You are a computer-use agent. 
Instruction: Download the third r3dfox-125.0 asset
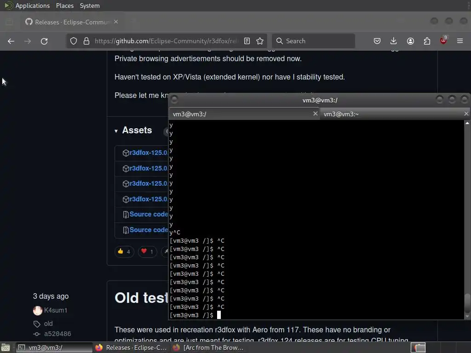pos(149,183)
